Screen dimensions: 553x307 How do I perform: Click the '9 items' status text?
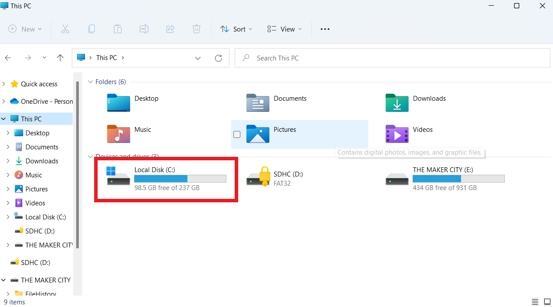coord(14,302)
